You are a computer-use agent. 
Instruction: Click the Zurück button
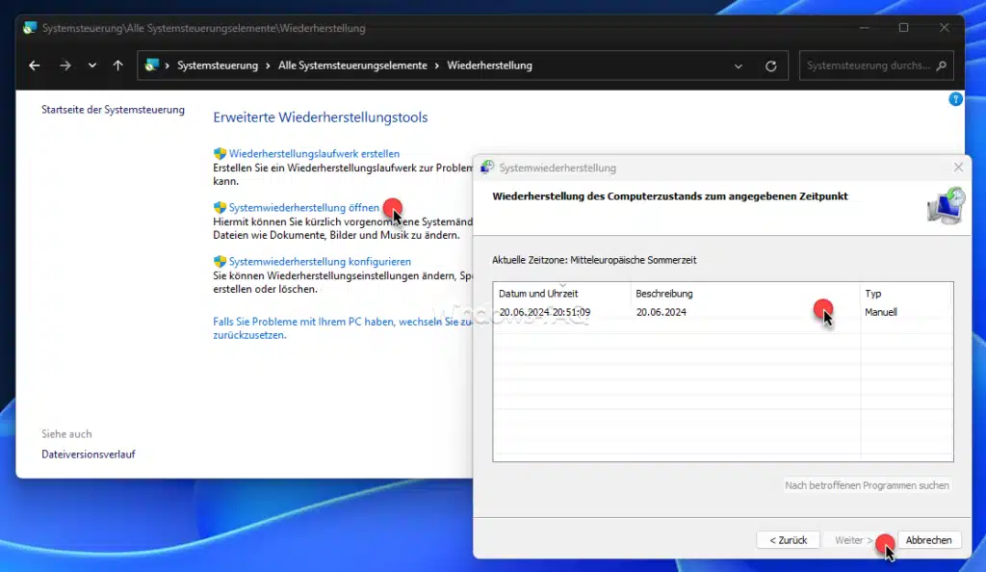pos(788,540)
